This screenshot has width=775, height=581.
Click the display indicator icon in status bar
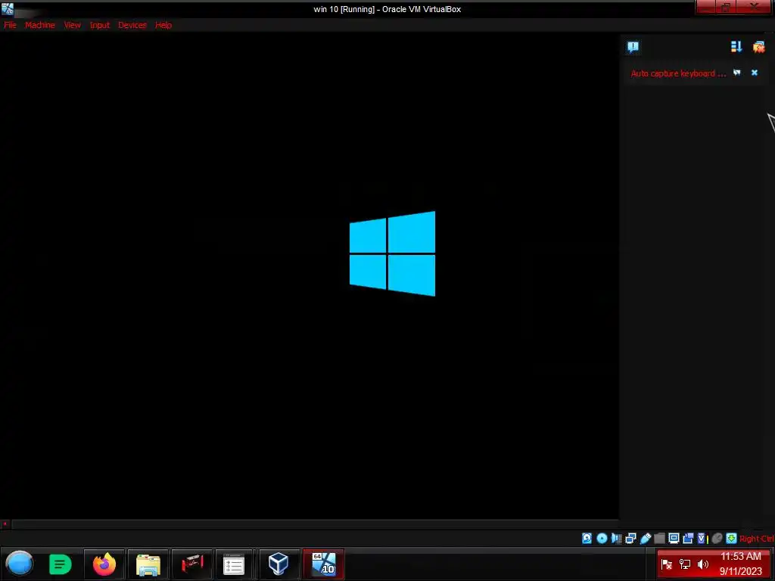point(674,538)
